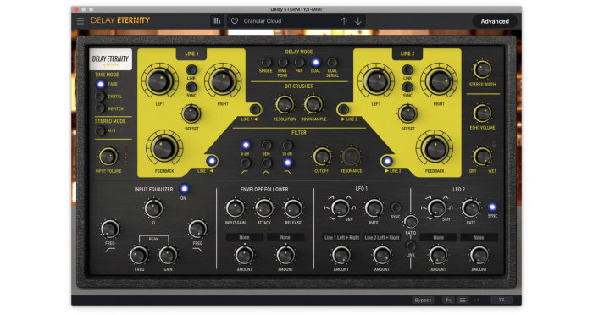Select Fade time mode
593x315 pixels.
[x=100, y=85]
